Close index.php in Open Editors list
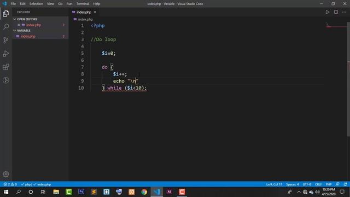 pyautogui.click(x=19, y=25)
